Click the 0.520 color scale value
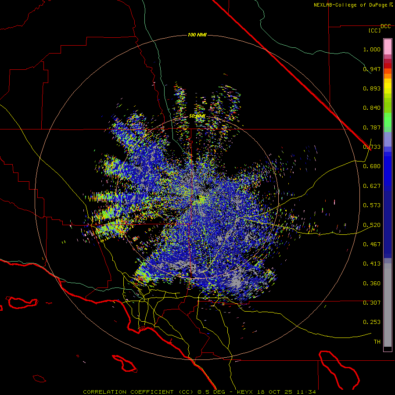 click(372, 225)
